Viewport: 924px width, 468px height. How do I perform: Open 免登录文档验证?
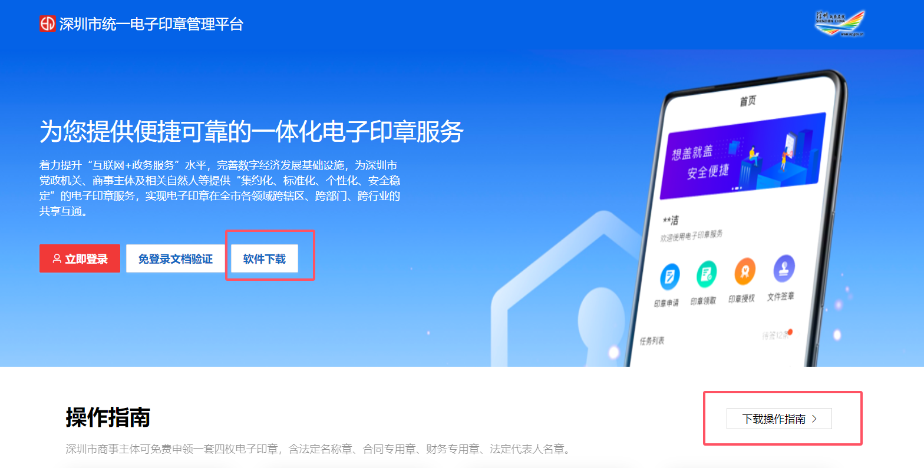(x=176, y=258)
